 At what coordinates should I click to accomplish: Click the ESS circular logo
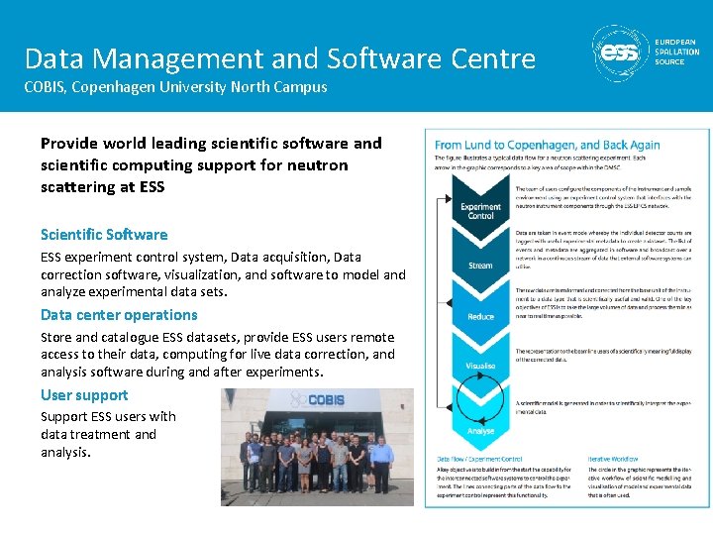[x=621, y=53]
